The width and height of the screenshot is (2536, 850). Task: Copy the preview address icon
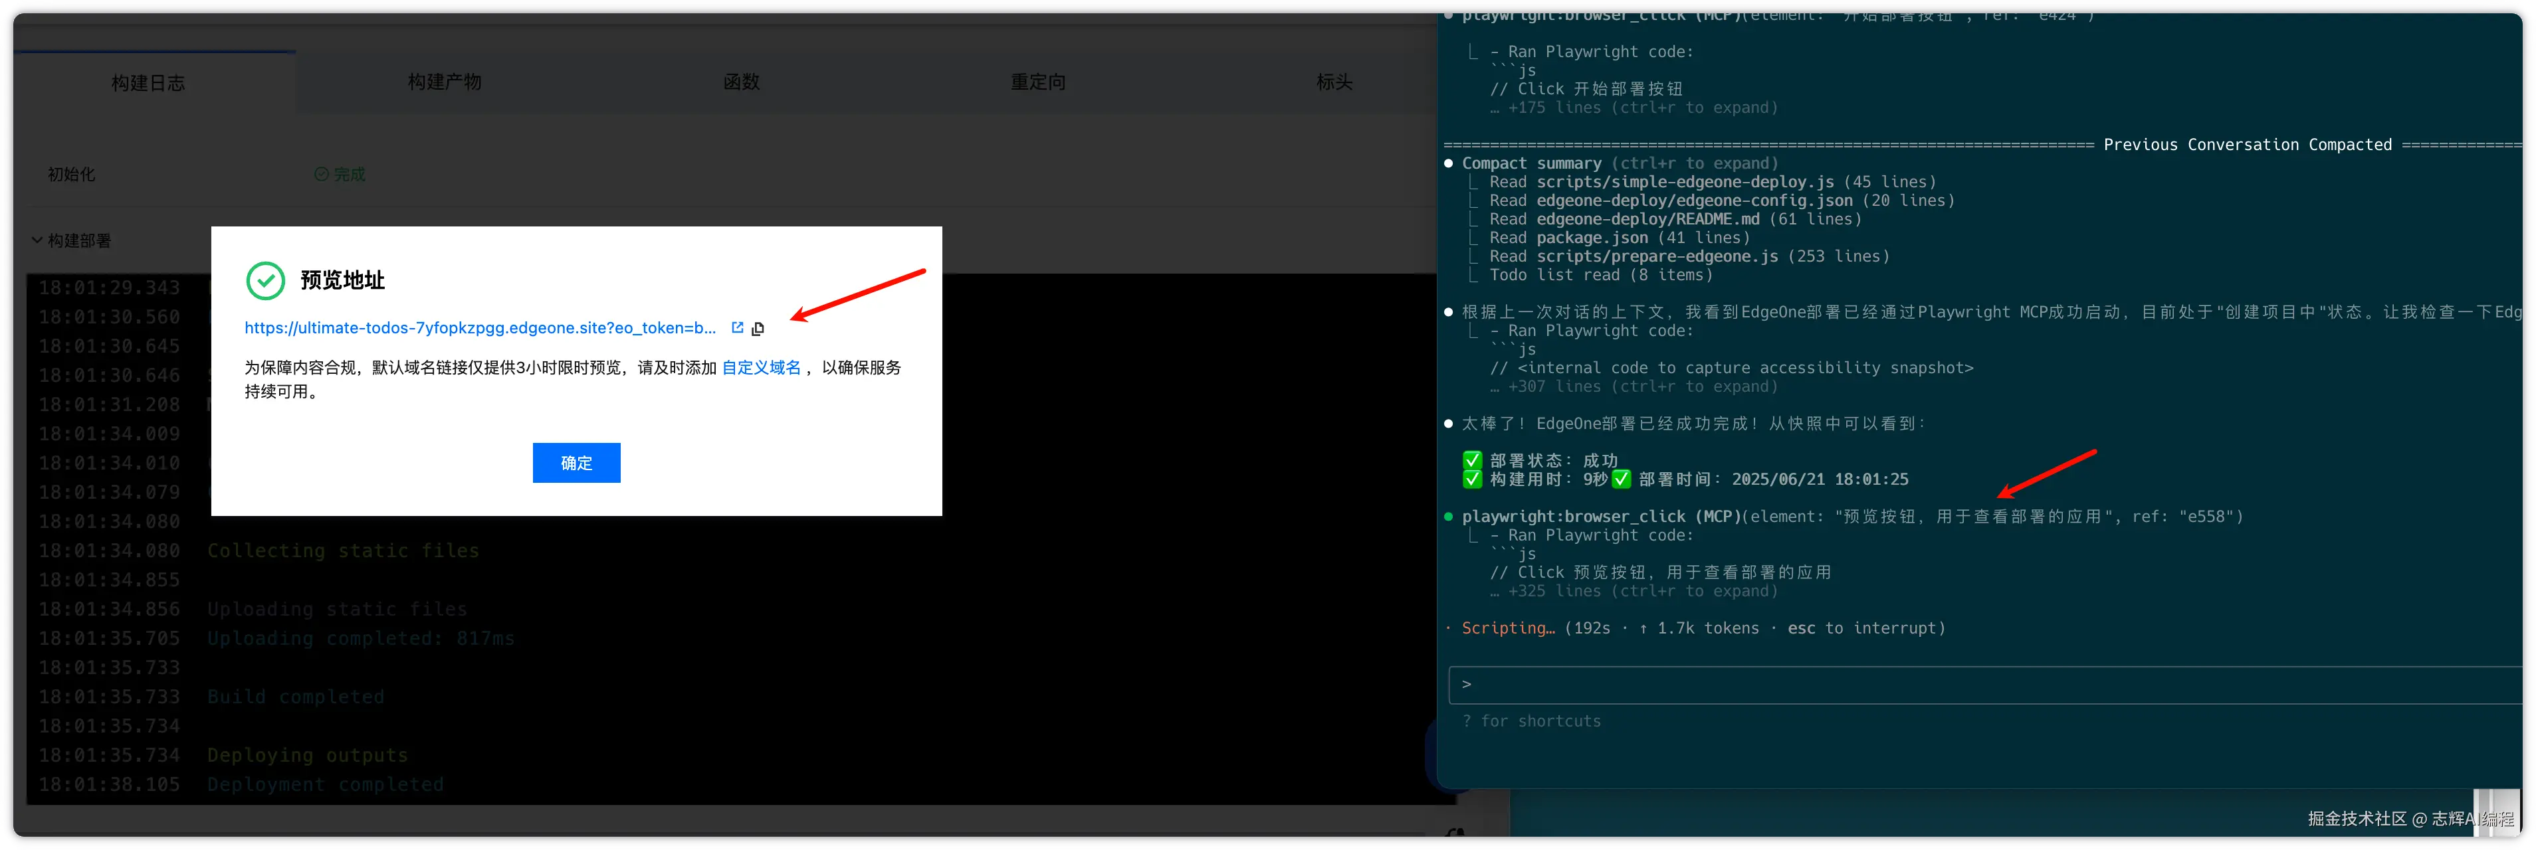758,329
